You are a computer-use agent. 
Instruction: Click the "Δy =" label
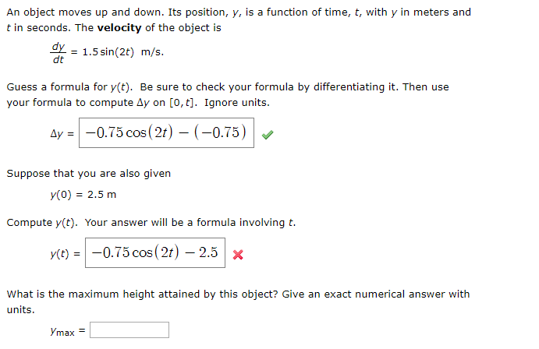click(x=62, y=133)
